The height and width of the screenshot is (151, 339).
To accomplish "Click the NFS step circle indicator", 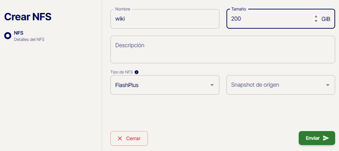I will [8, 36].
